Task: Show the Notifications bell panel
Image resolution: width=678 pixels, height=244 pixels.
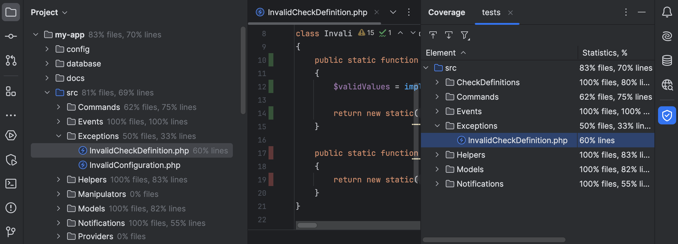Action: pos(667,12)
